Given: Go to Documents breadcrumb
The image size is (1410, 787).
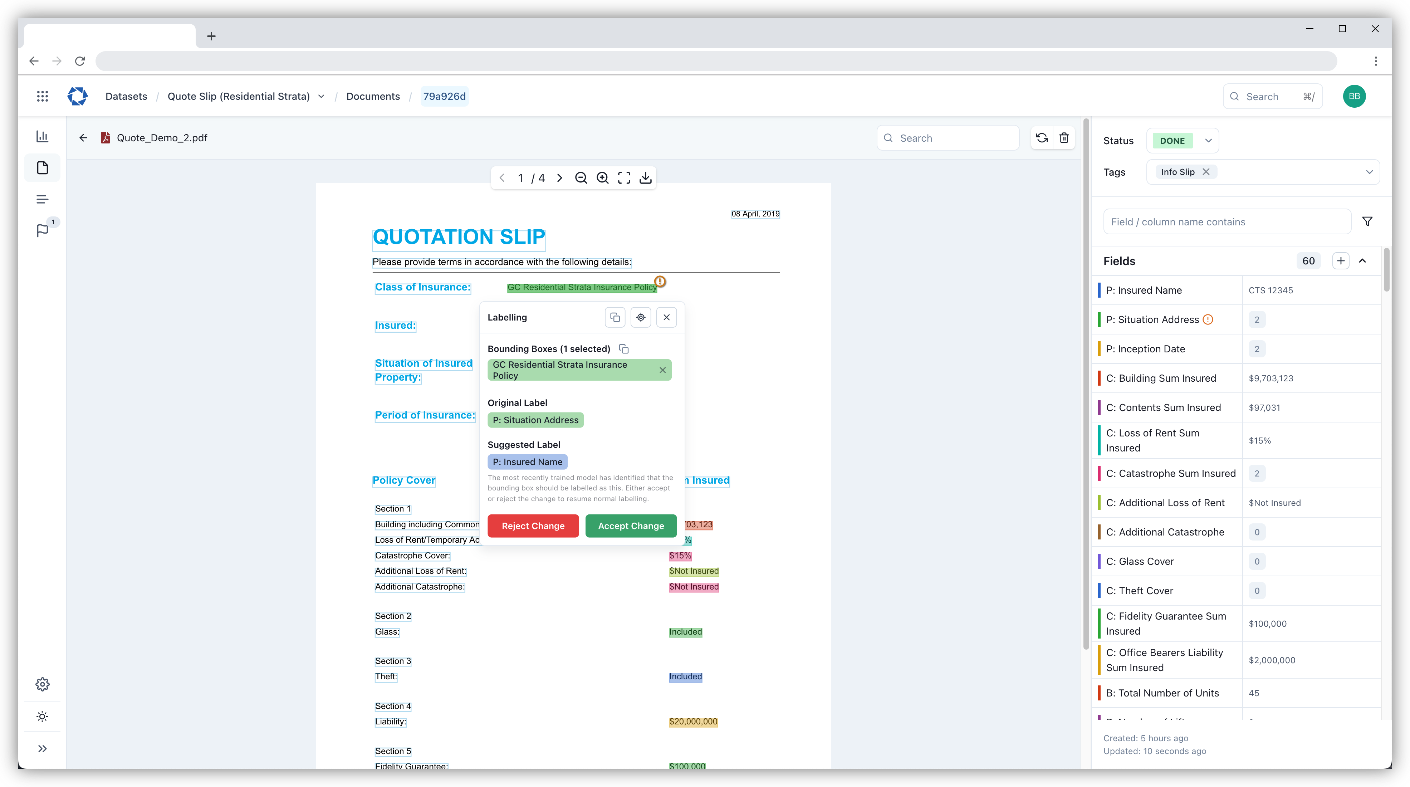Looking at the screenshot, I should pos(373,96).
